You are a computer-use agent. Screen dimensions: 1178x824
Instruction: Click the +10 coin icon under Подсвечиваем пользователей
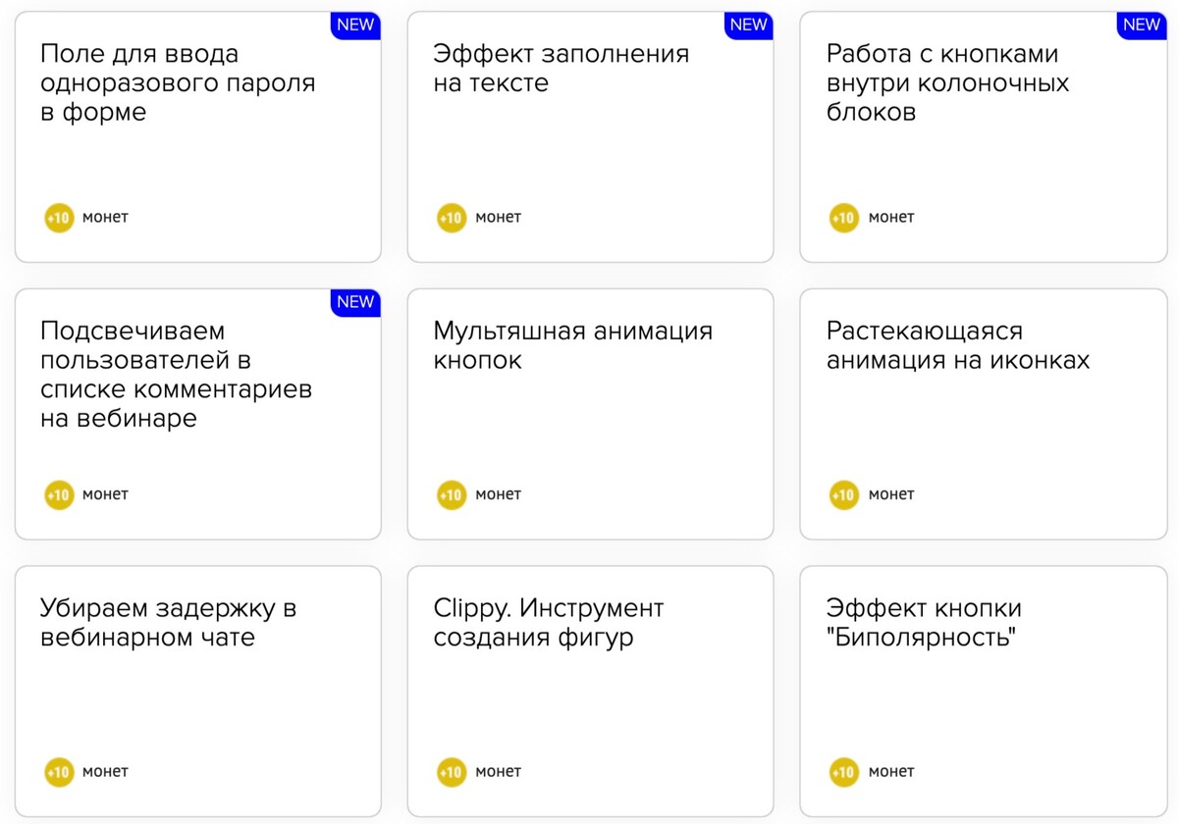tap(59, 495)
